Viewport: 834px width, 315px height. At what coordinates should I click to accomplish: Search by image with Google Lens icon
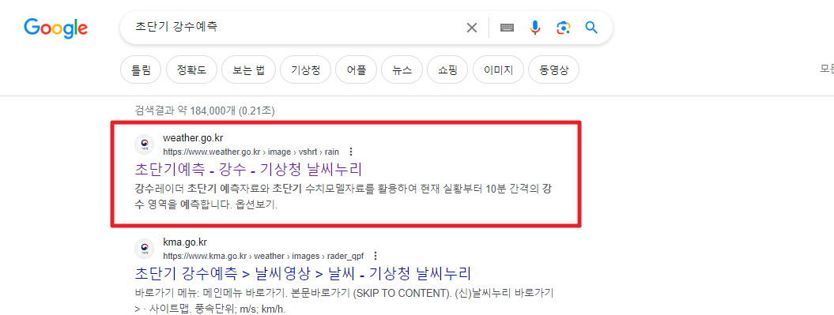coord(564,28)
